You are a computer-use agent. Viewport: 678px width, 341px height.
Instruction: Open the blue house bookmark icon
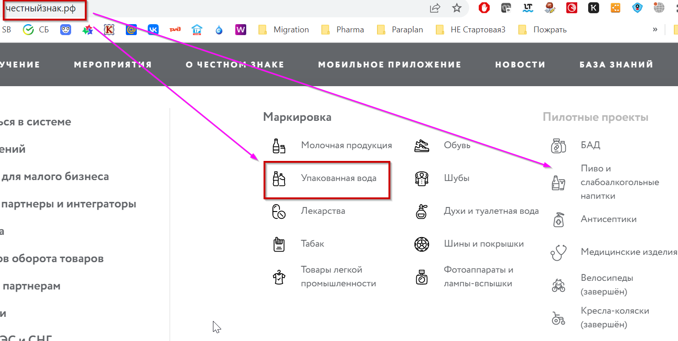tap(197, 30)
